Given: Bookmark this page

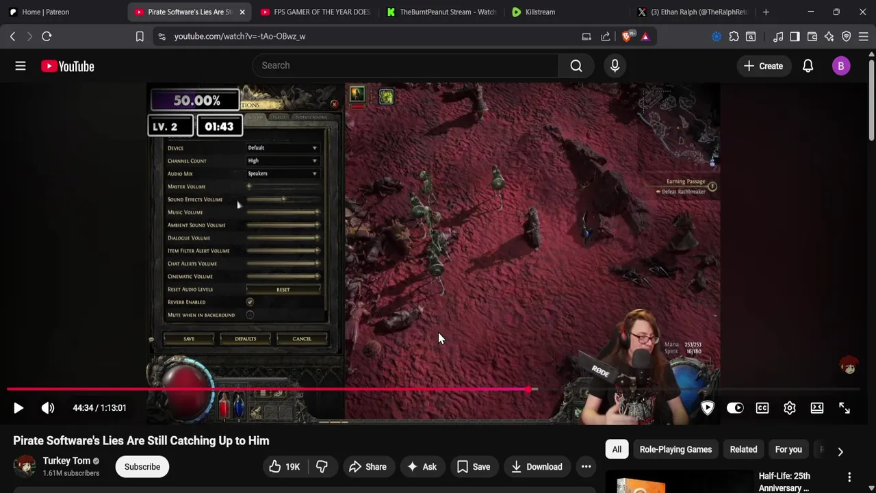Looking at the screenshot, I should click(140, 36).
